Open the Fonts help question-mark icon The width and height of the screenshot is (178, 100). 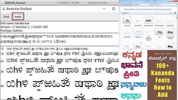pyautogui.click(x=175, y=13)
